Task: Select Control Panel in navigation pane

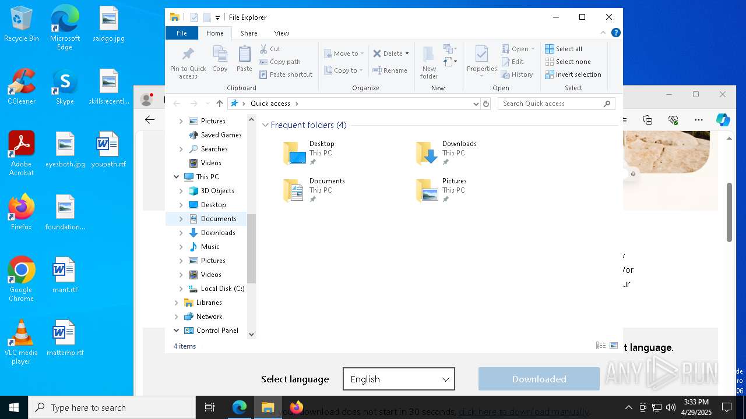Action: (x=217, y=331)
